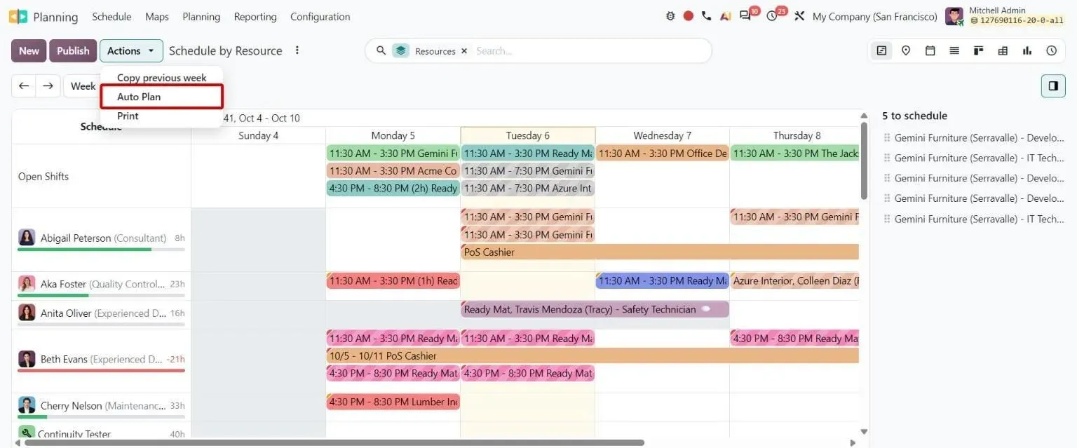
Task: Open activities clock icon with badge 25
Action: click(x=773, y=16)
